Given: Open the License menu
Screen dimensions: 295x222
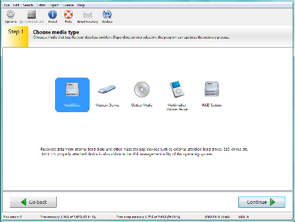Looking at the screenshot, I should [x=68, y=5].
